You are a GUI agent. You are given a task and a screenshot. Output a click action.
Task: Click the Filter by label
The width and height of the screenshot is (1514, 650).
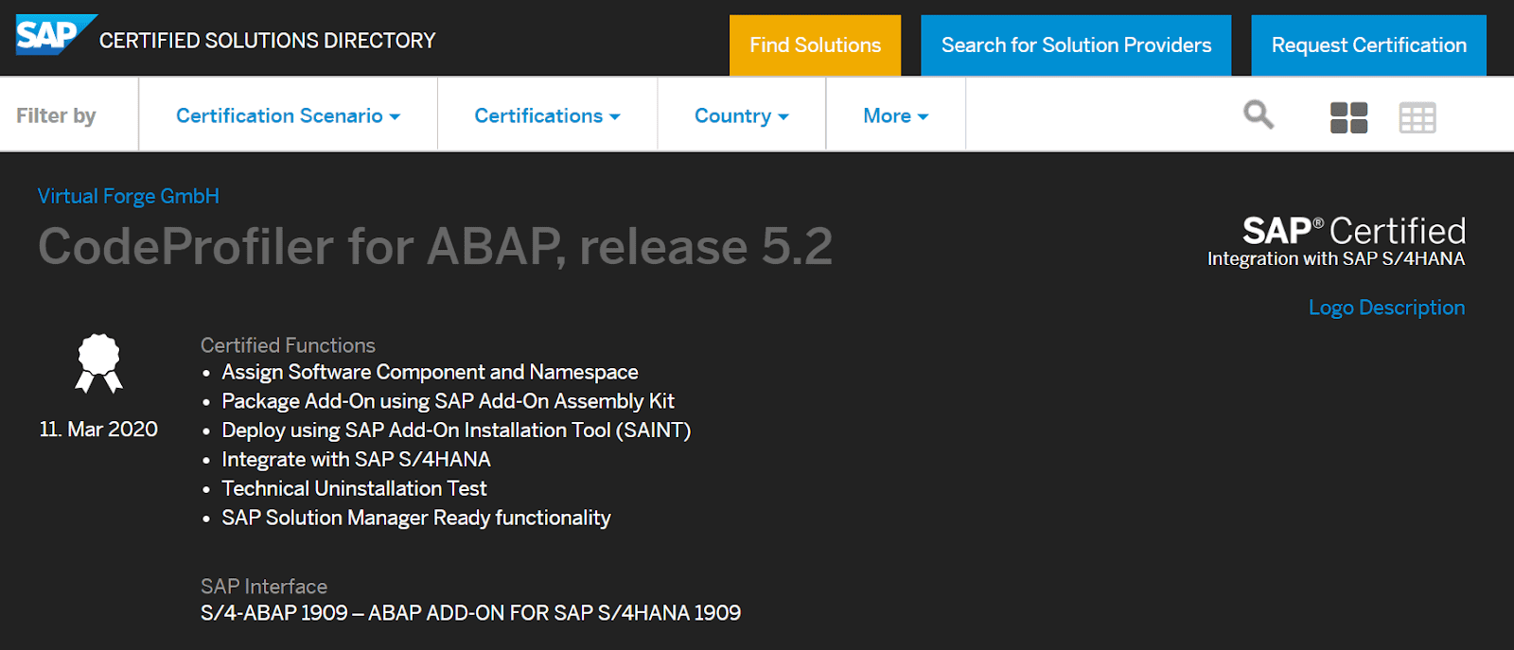click(56, 115)
